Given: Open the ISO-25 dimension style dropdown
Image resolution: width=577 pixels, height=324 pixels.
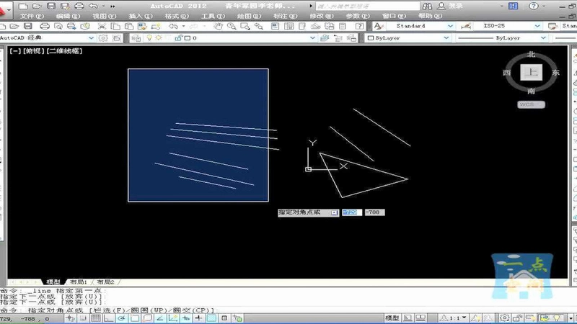Looking at the screenshot, I should 537,26.
